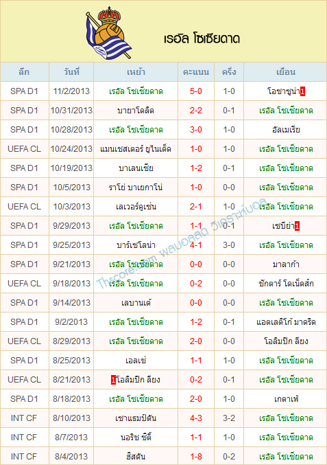Image resolution: width=327 pixels, height=465 pixels.
Task: Click the เลบานเต้ team name
Action: 136,303
